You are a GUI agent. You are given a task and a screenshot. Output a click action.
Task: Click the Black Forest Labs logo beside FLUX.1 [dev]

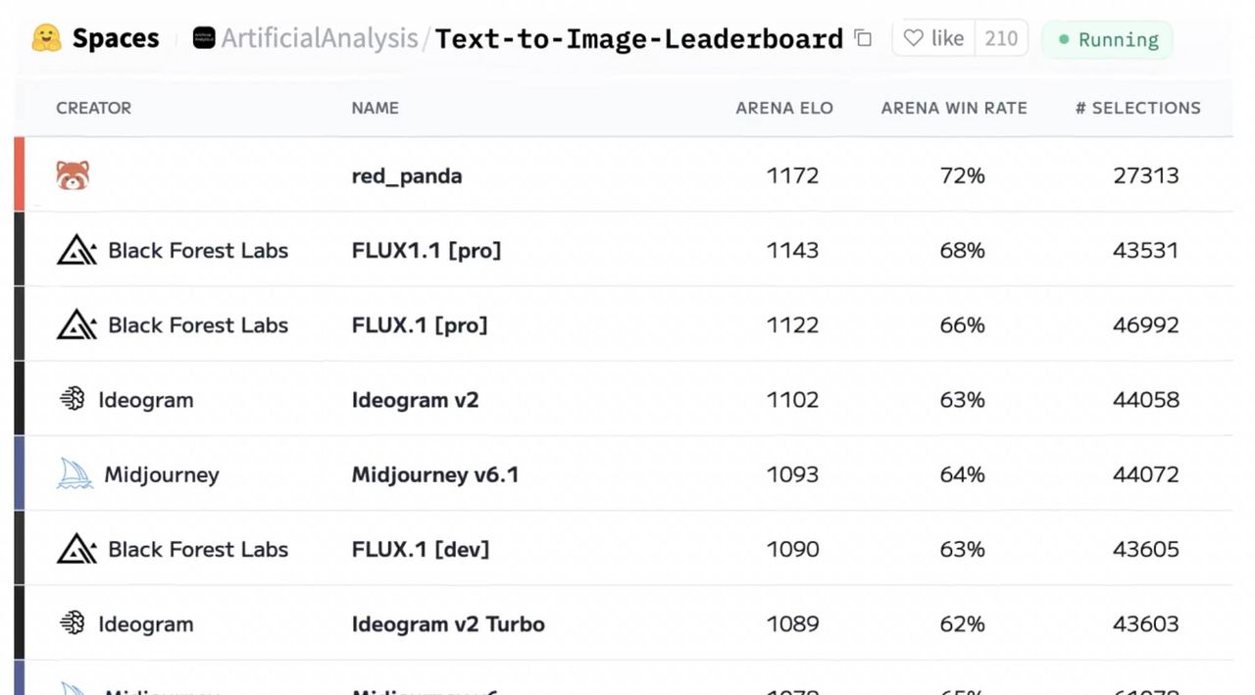pos(76,549)
